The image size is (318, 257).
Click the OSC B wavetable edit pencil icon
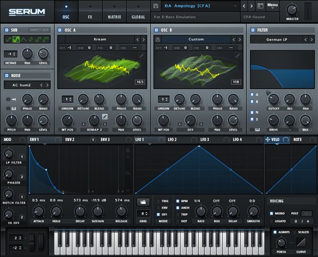click(238, 55)
